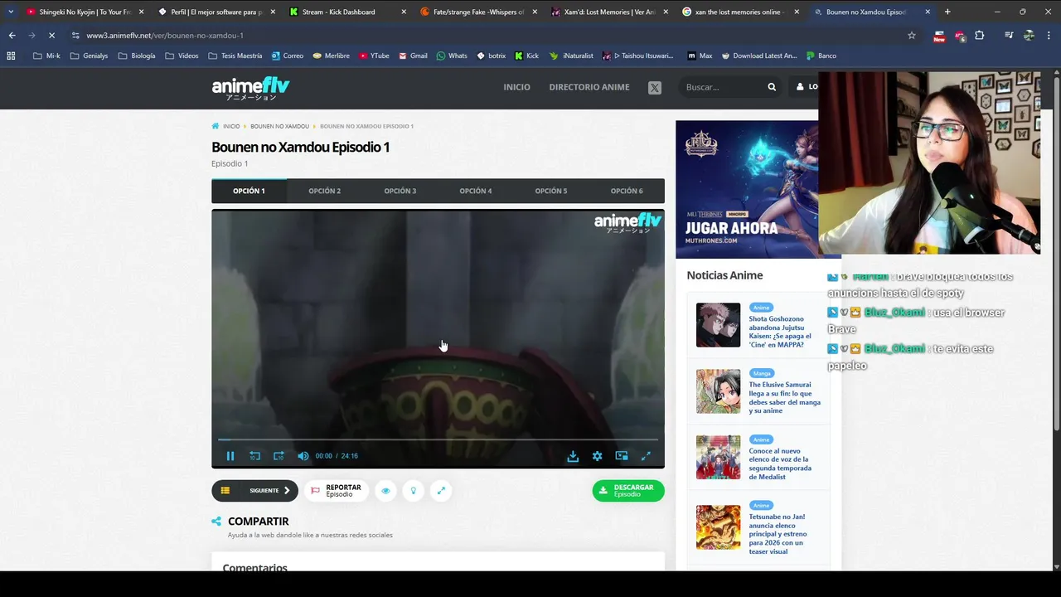The width and height of the screenshot is (1061, 597).
Task: Click the player download arrow icon
Action: [573, 456]
